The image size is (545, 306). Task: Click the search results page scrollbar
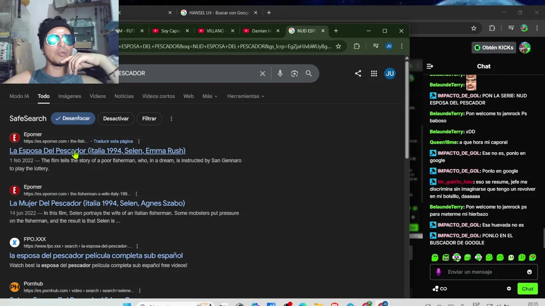point(407,110)
